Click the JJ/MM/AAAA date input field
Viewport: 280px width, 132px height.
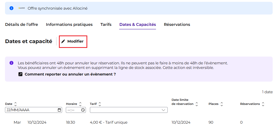coord(34,110)
